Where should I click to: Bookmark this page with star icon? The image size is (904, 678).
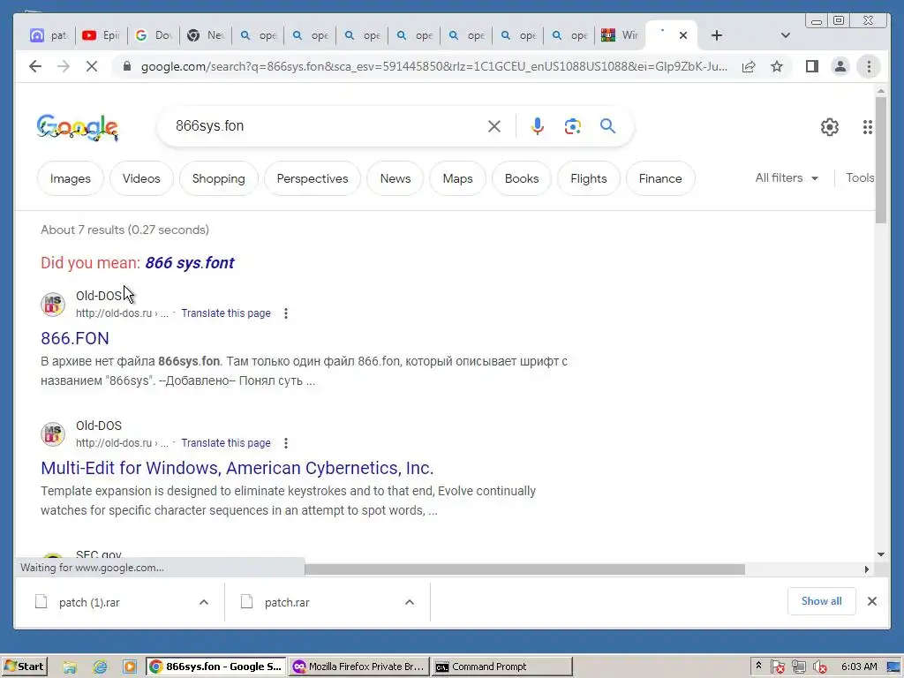pos(777,66)
